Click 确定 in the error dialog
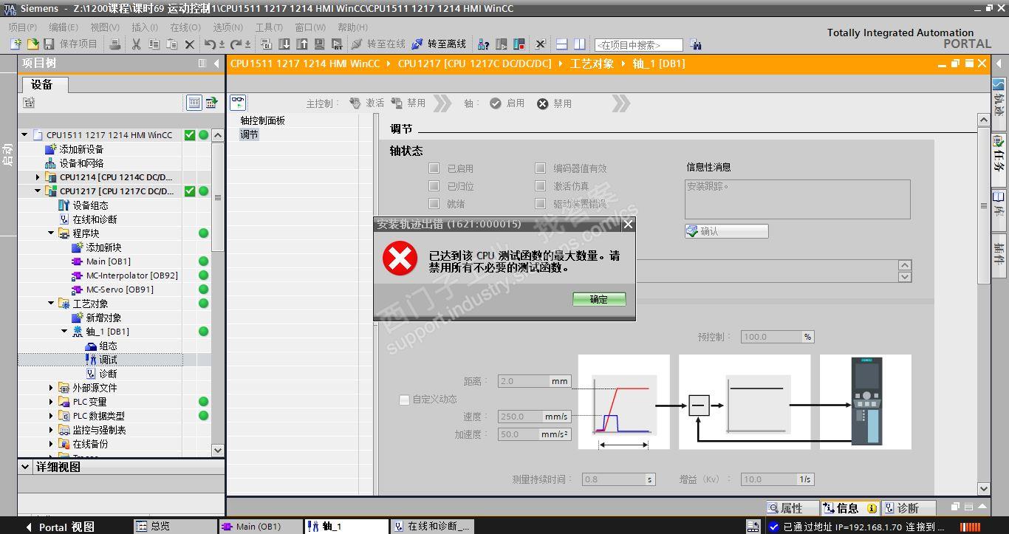 coord(599,299)
